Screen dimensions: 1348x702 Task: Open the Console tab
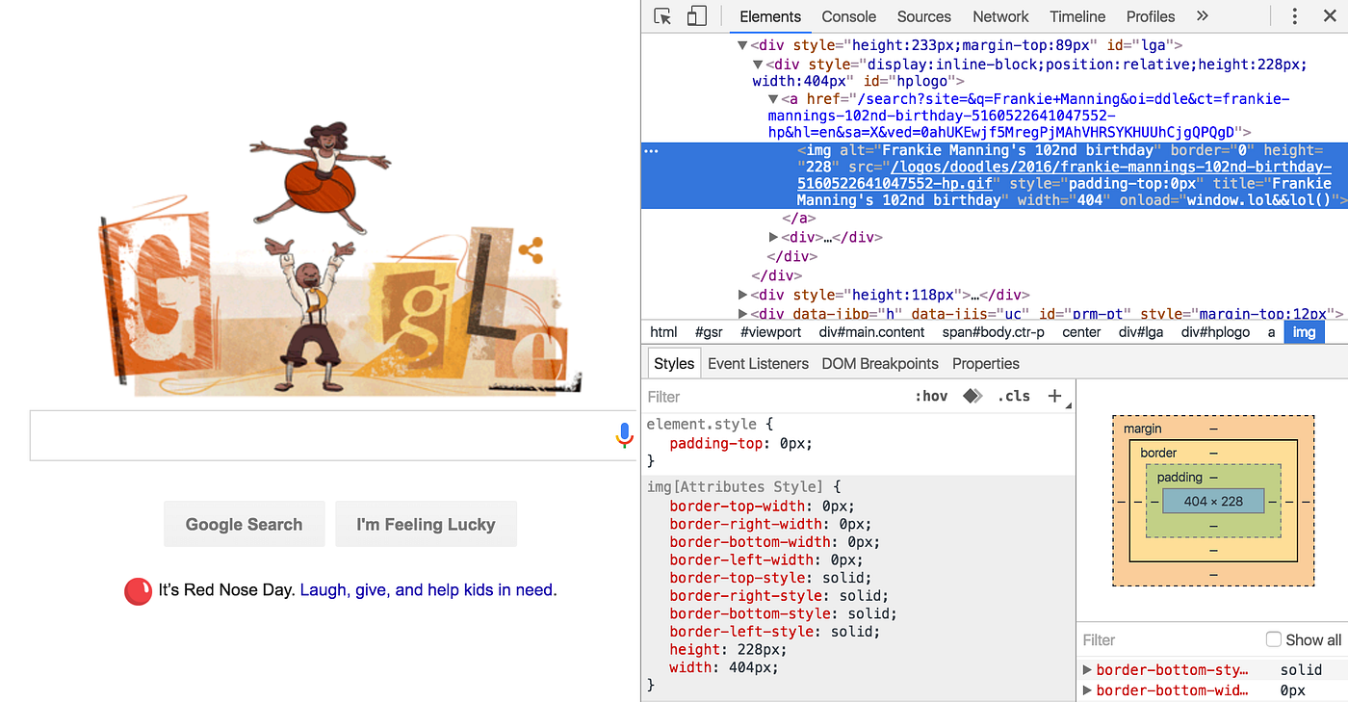coord(848,16)
